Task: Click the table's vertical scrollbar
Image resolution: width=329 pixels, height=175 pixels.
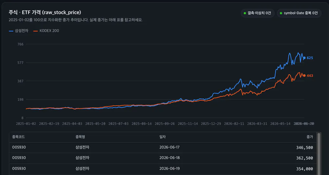Action: tap(319, 154)
